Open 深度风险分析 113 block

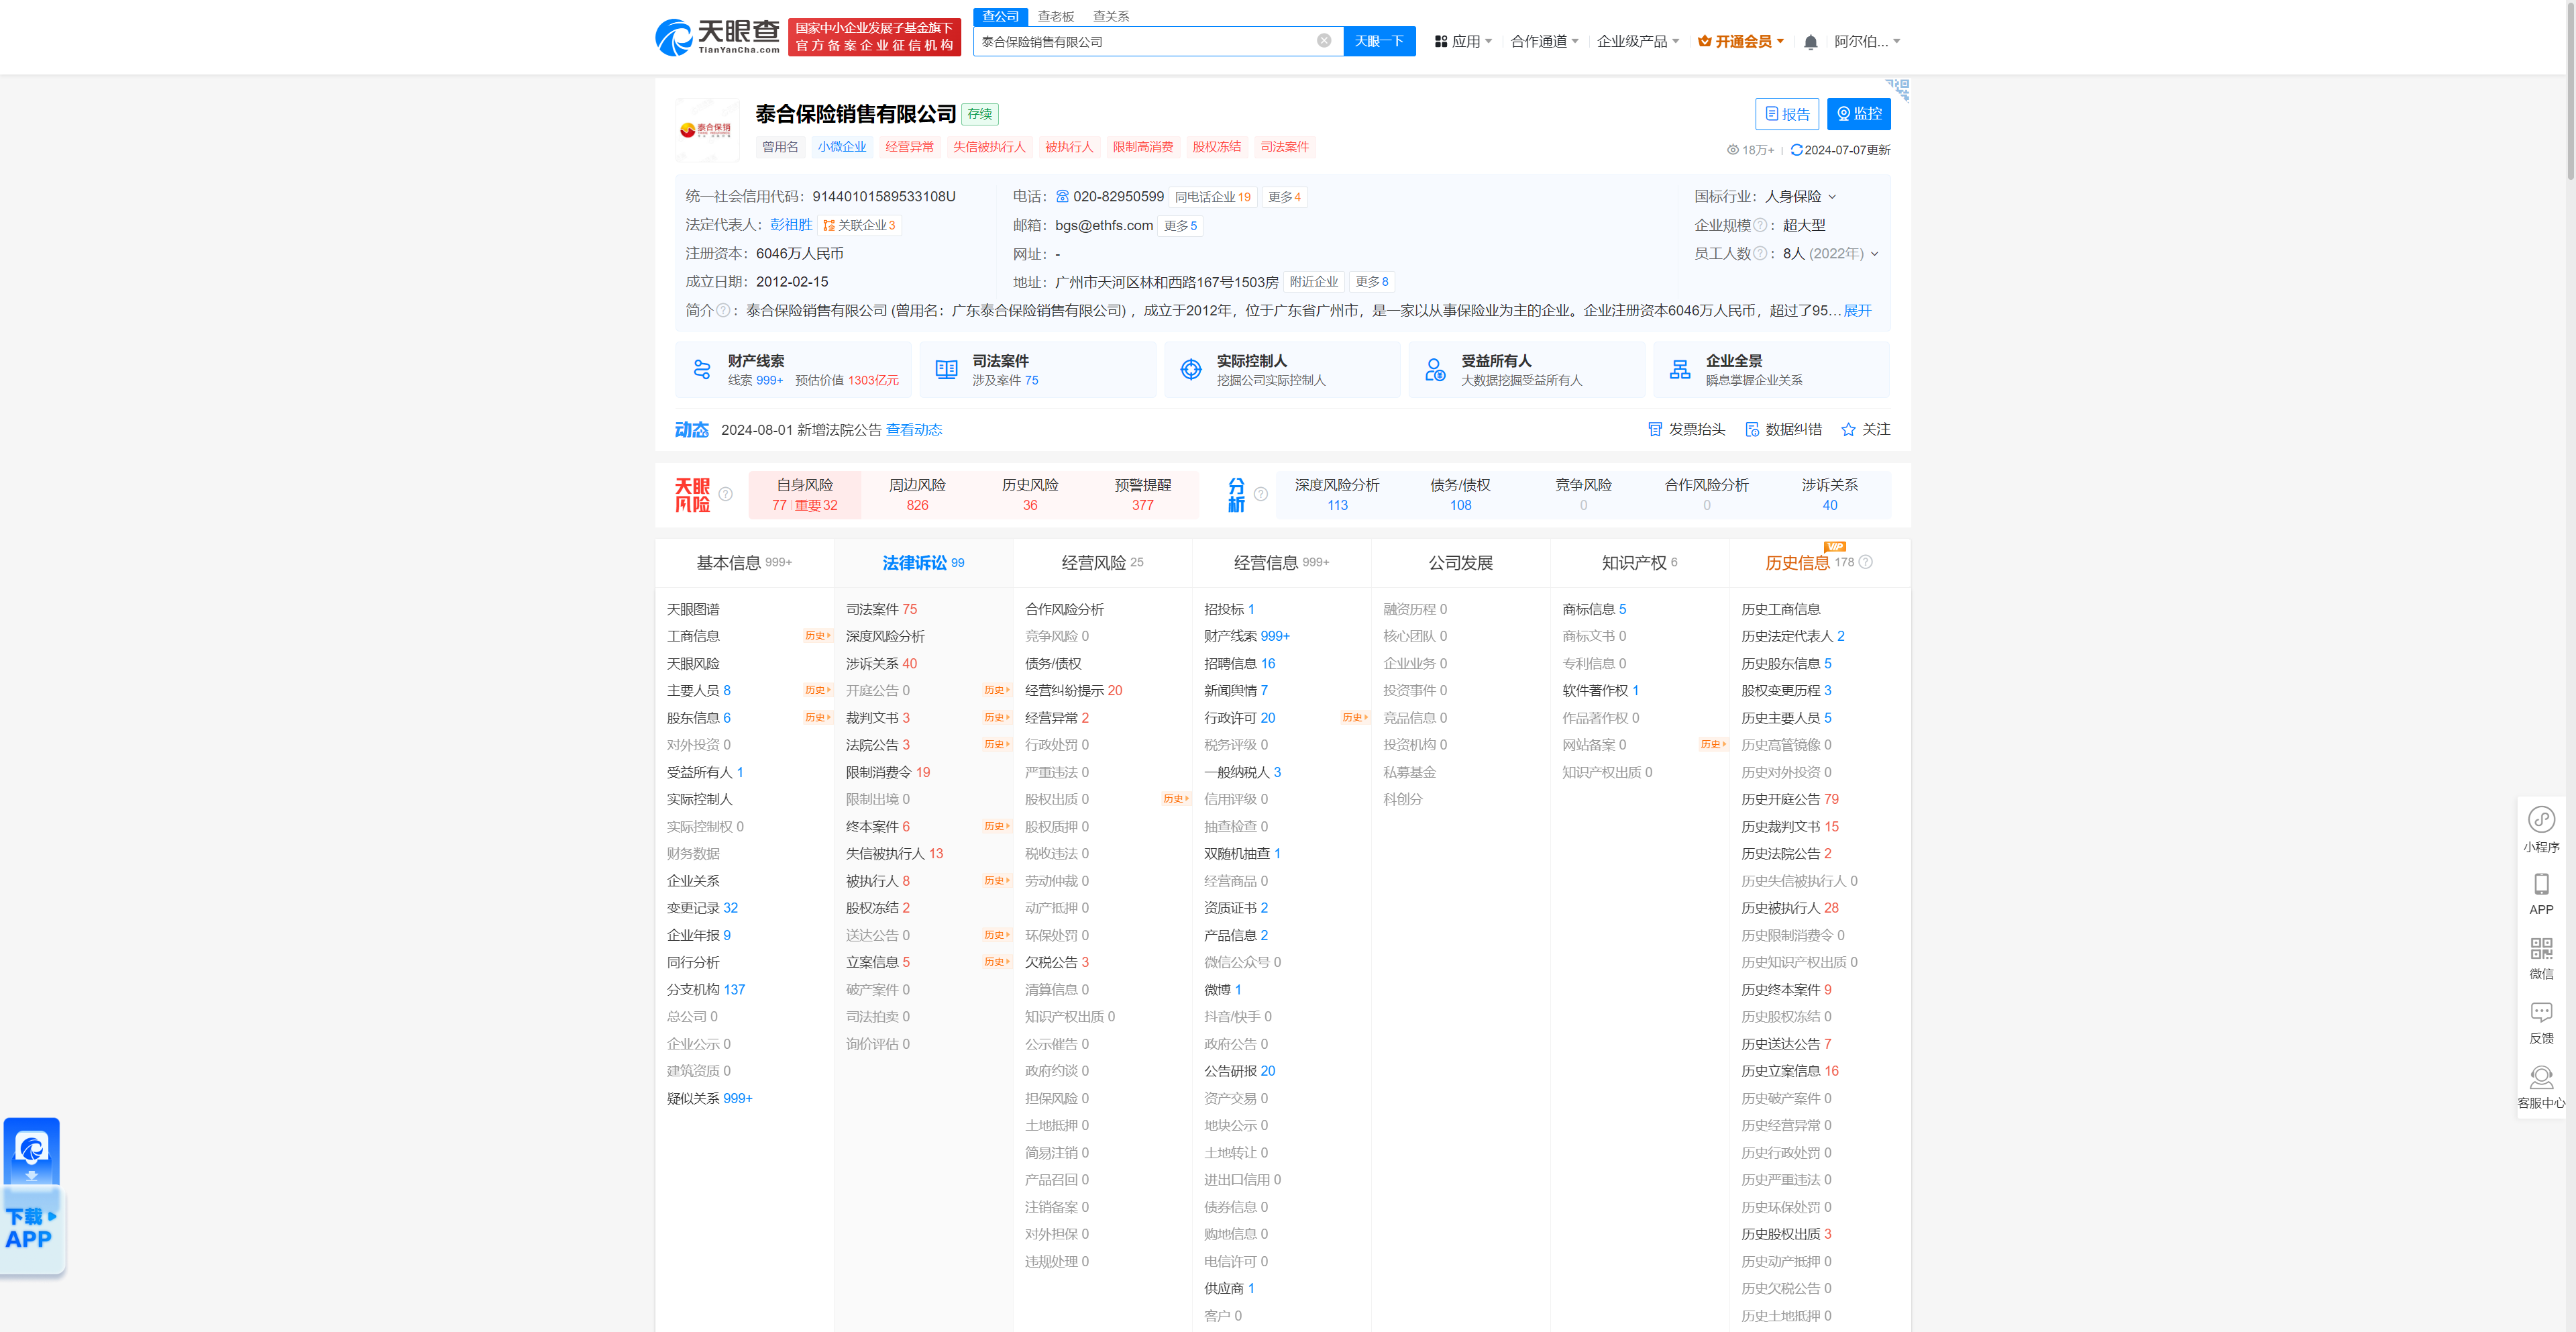pyautogui.click(x=1336, y=495)
